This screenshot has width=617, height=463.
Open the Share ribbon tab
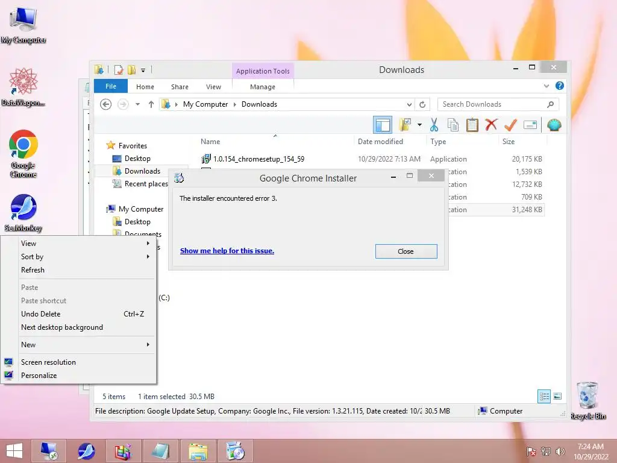180,87
